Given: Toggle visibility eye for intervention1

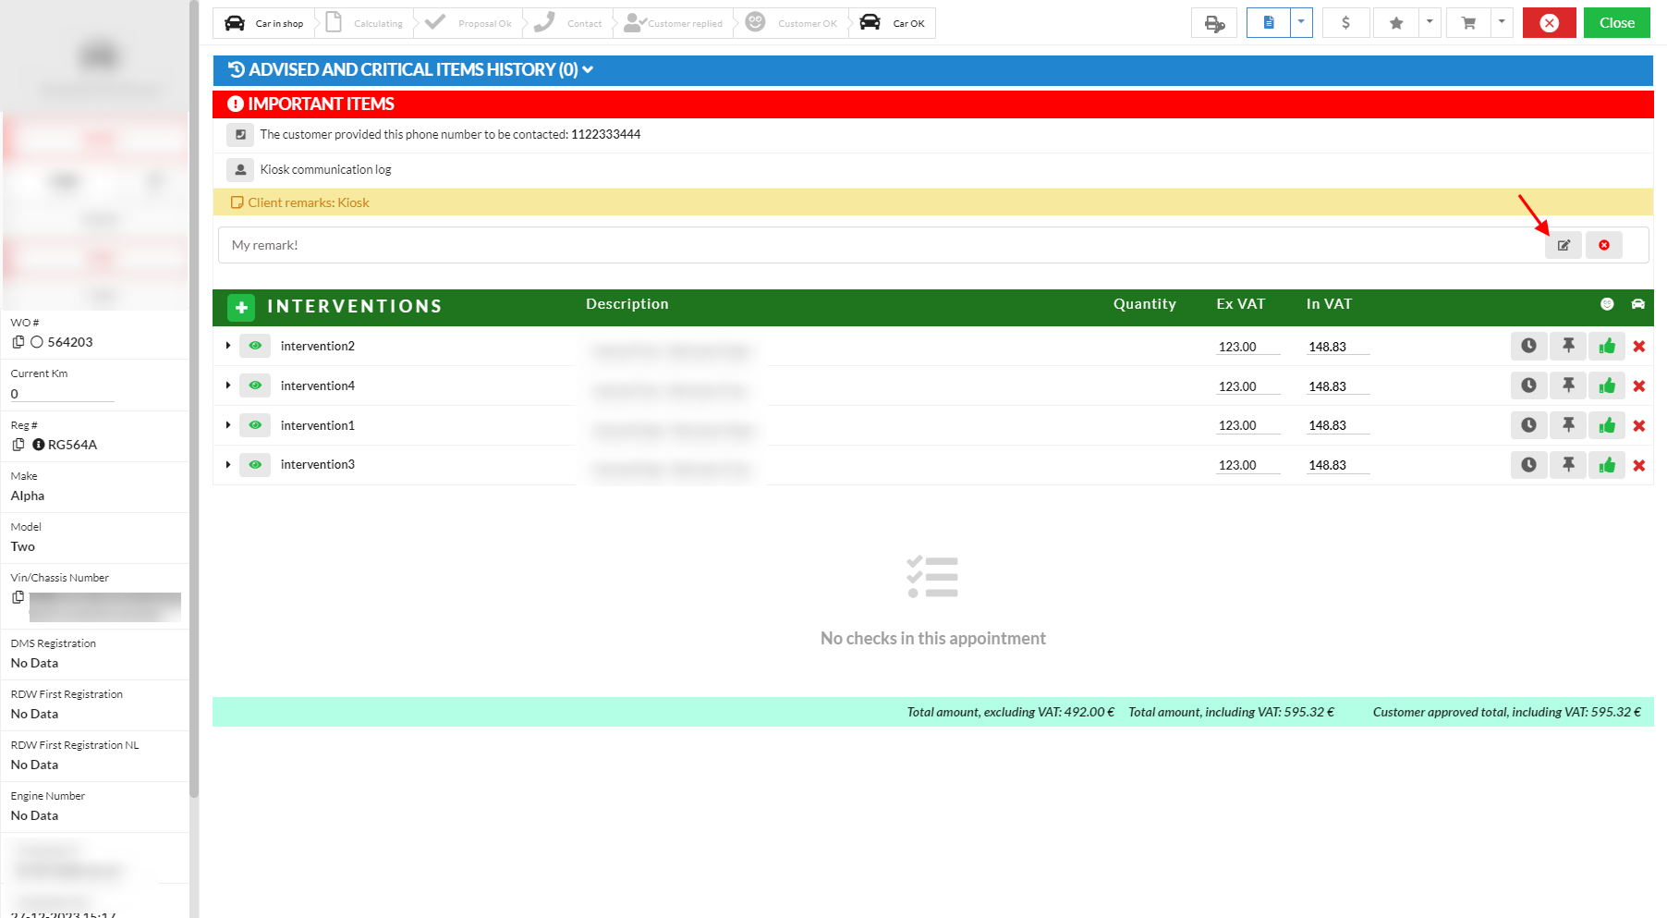Looking at the screenshot, I should (x=255, y=425).
